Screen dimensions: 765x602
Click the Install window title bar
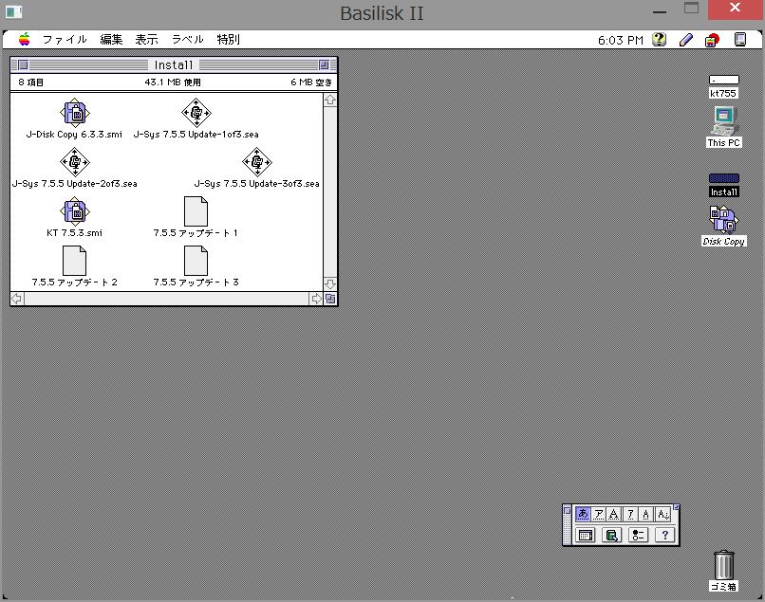click(174, 64)
